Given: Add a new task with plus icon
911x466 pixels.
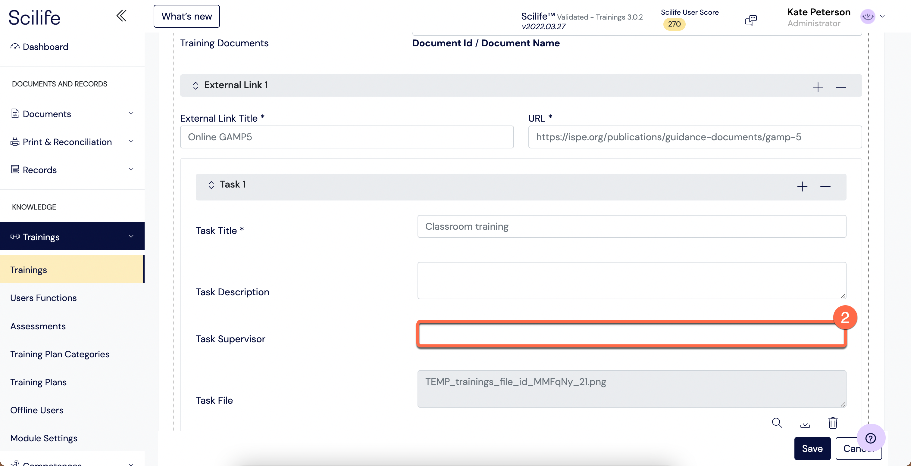Looking at the screenshot, I should pyautogui.click(x=802, y=186).
